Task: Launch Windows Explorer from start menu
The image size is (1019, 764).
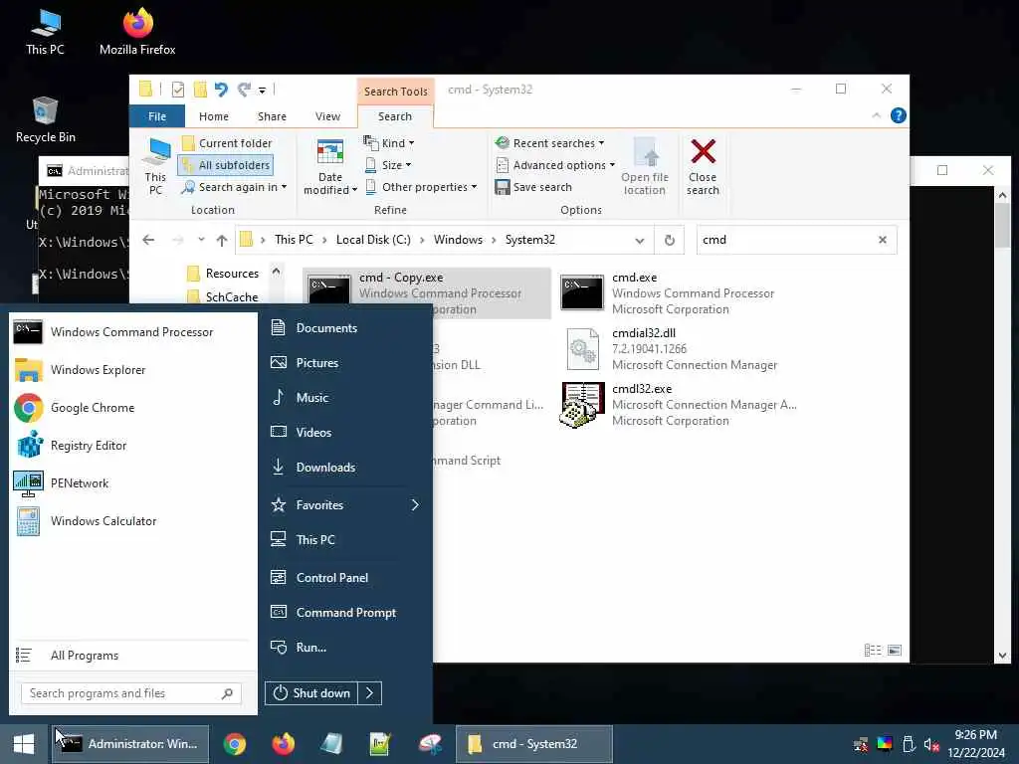Action: pyautogui.click(x=132, y=370)
